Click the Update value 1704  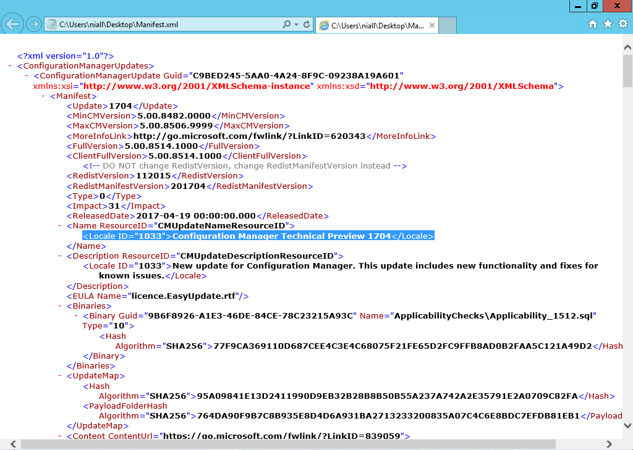pos(121,106)
